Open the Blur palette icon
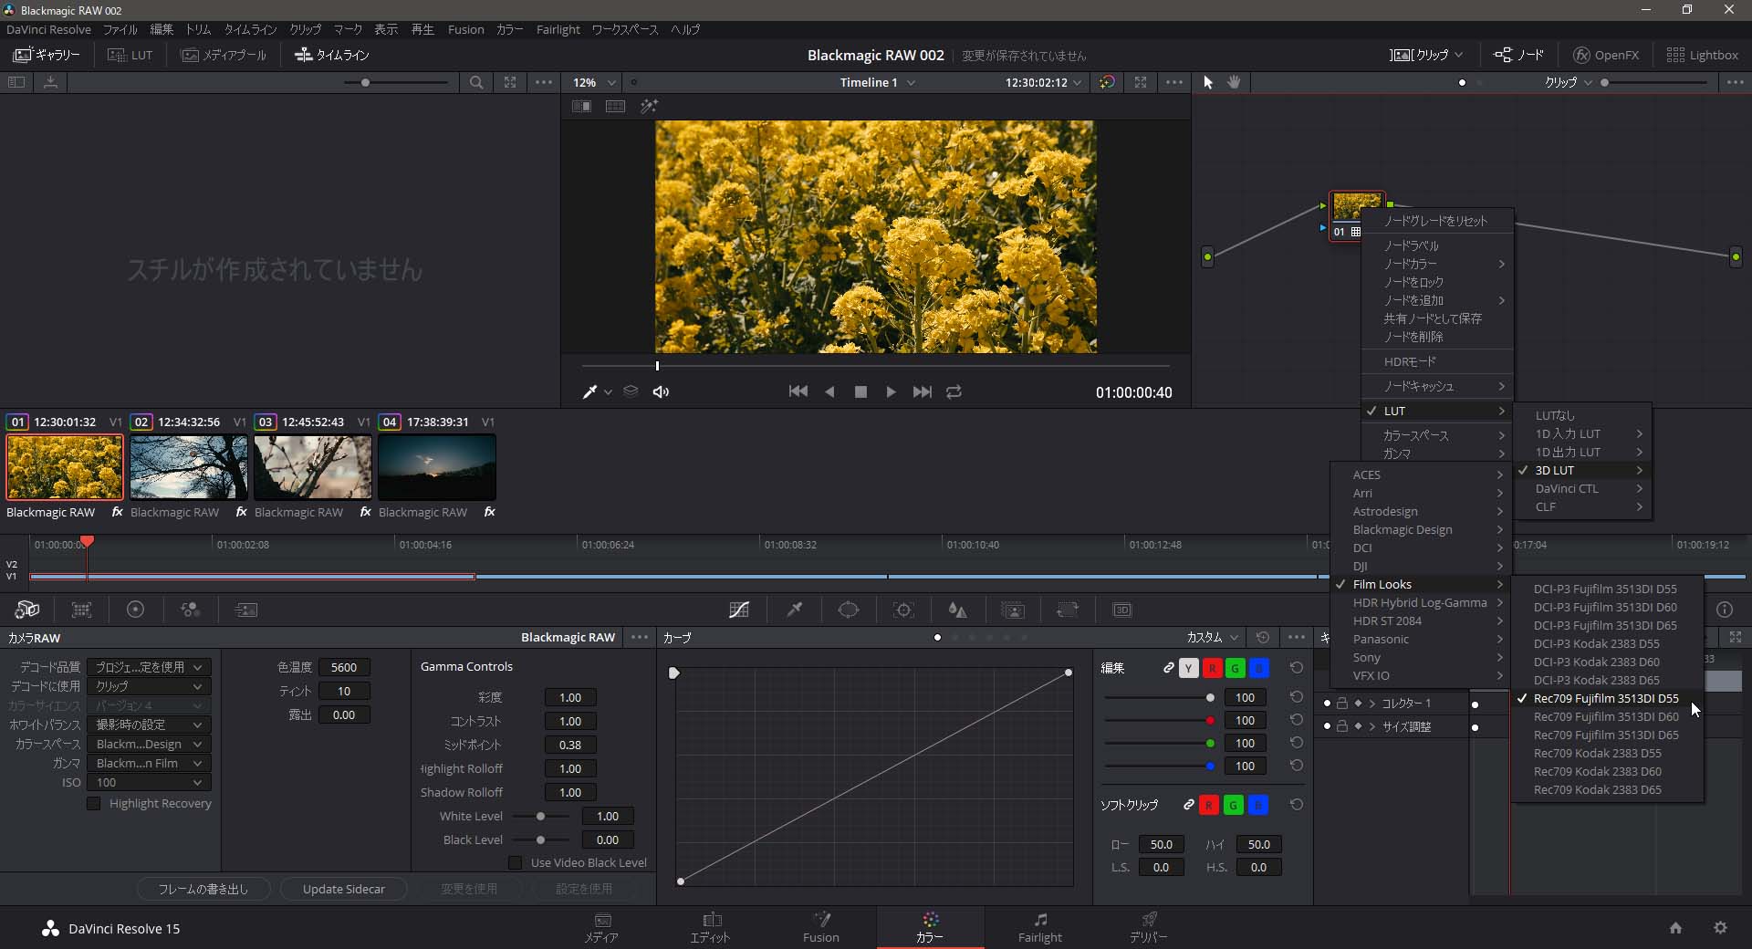1752x949 pixels. (x=957, y=610)
